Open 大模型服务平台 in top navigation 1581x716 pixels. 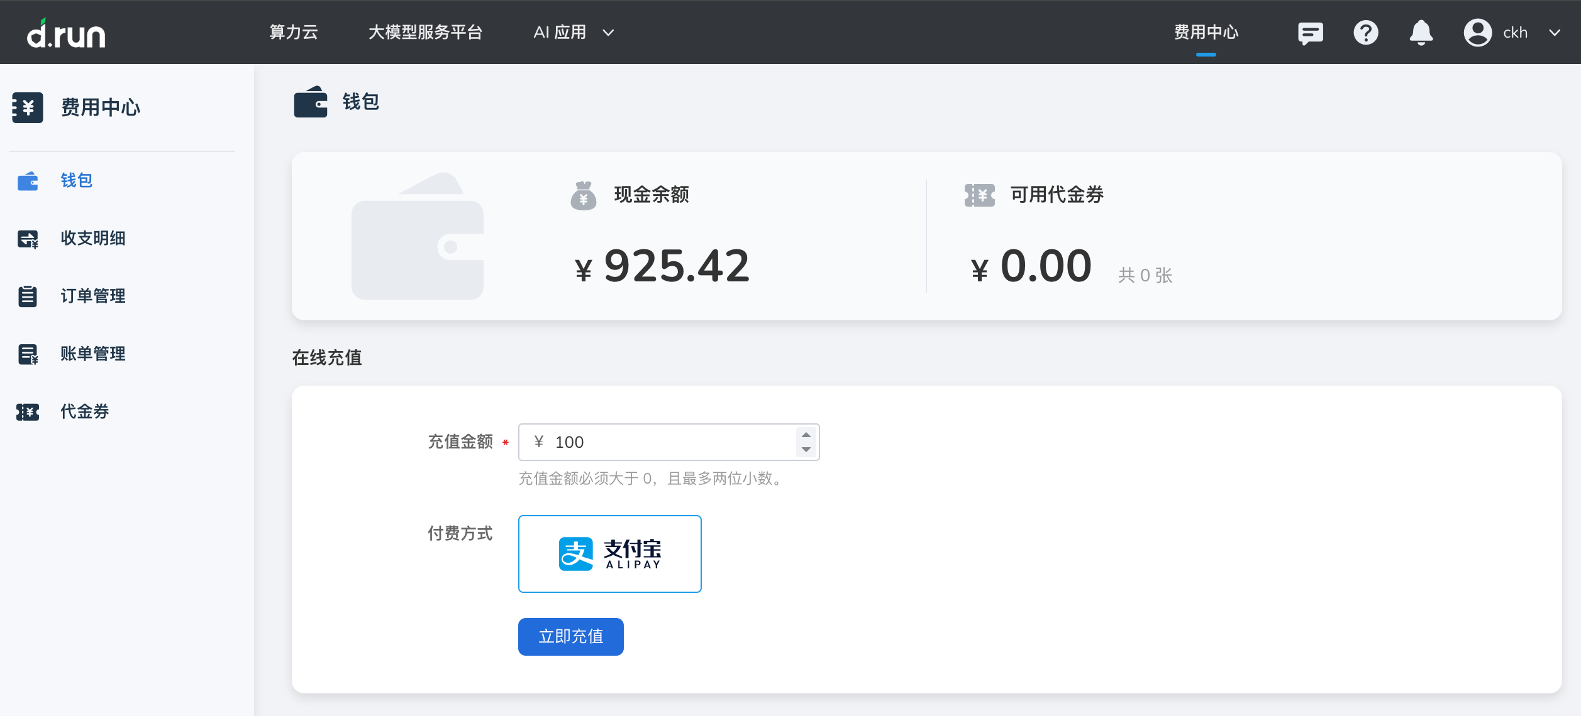coord(425,33)
